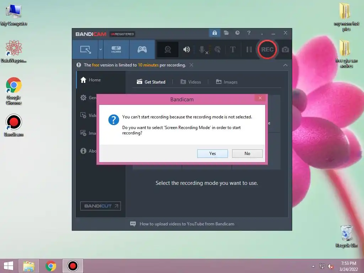
Task: Select the Bandicam desktop shortcut
Action: click(14, 125)
